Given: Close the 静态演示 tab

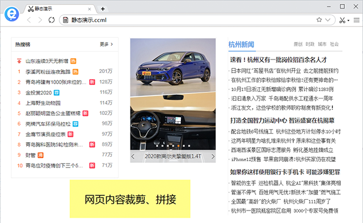Looking at the screenshot, I should [90, 9].
